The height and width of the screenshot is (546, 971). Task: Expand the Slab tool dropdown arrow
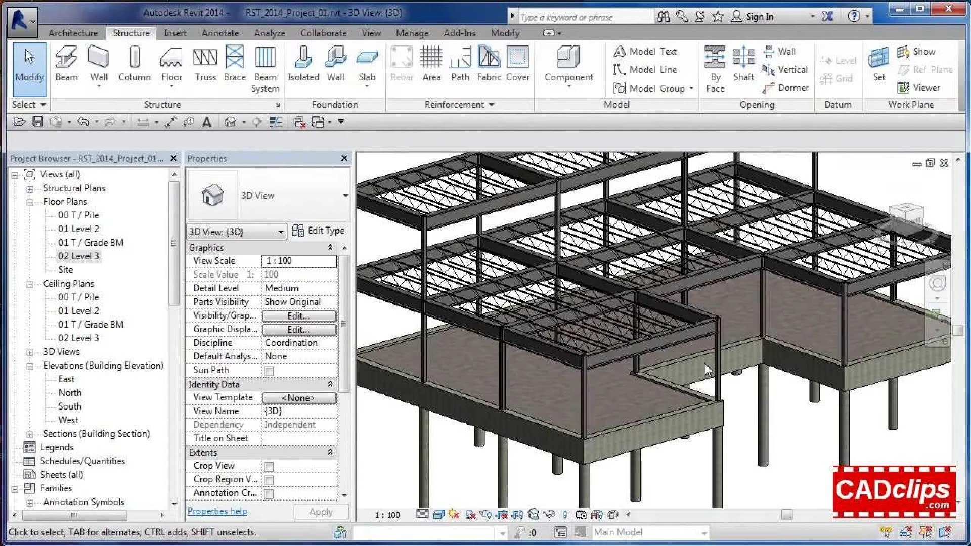click(366, 86)
